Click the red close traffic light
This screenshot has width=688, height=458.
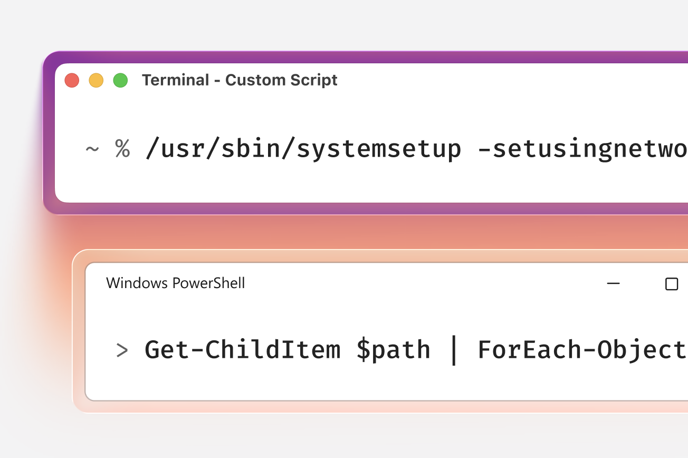click(72, 80)
